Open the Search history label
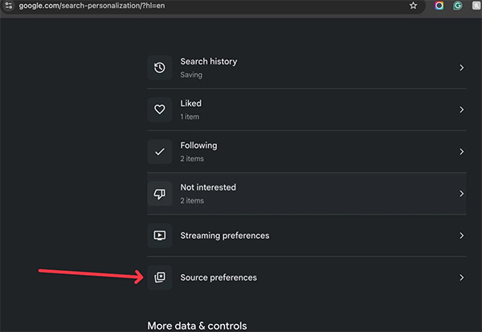This screenshot has width=482, height=332. (x=208, y=62)
